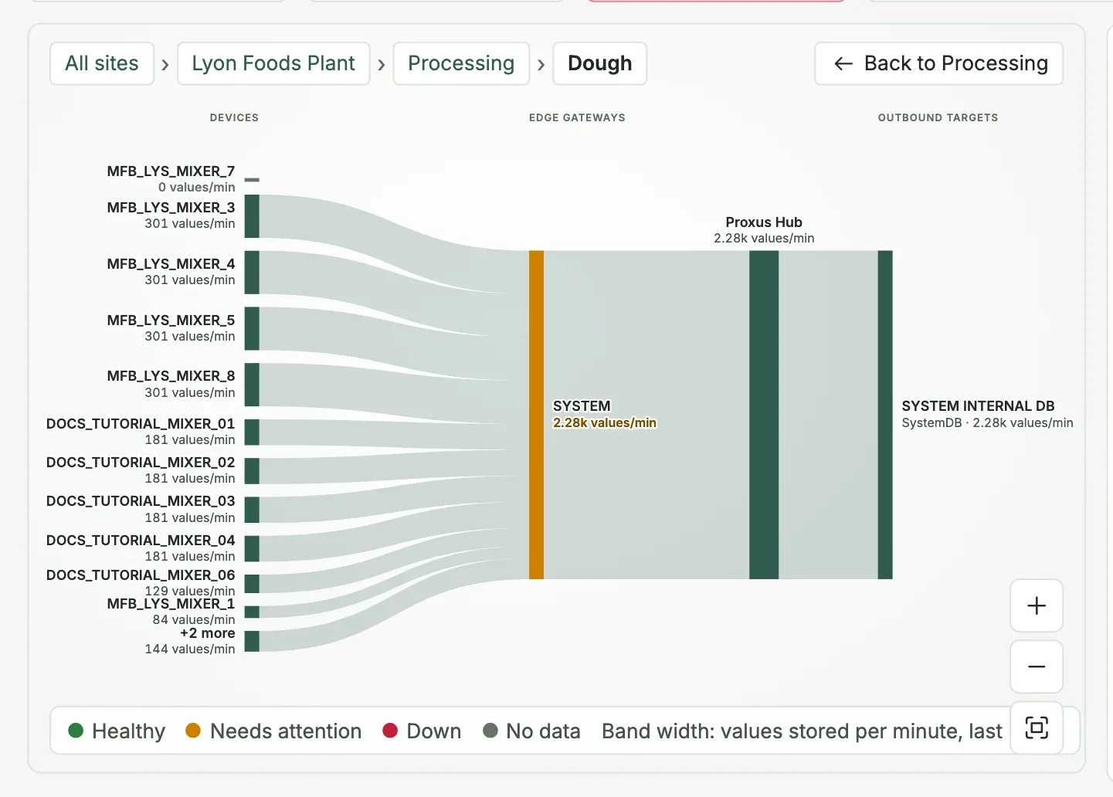Click the fit-to-view frame icon
The image size is (1113, 797).
(1037, 727)
